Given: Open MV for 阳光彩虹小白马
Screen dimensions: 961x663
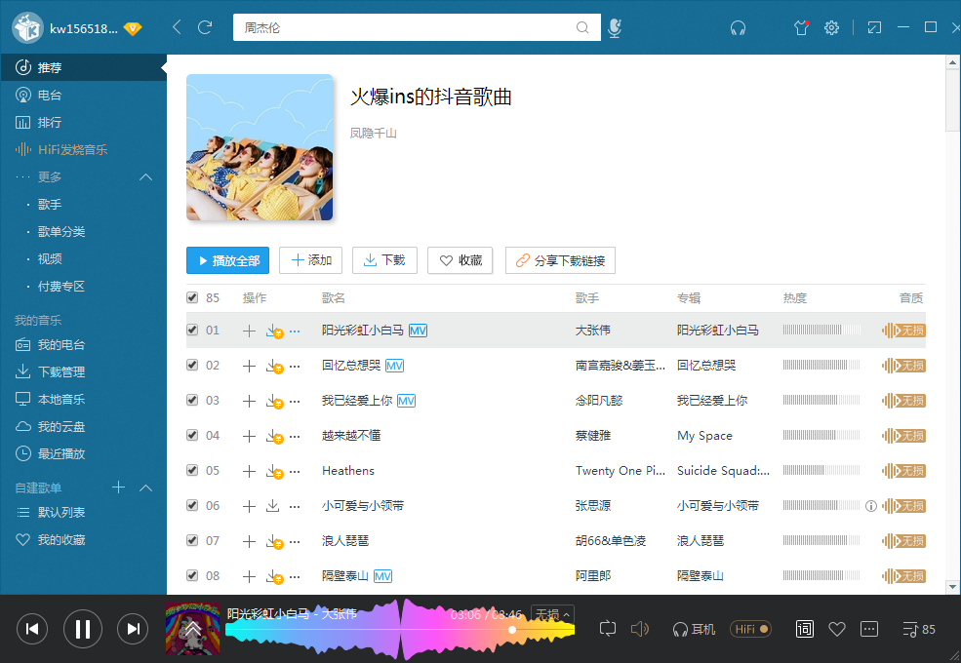Looking at the screenshot, I should 418,331.
